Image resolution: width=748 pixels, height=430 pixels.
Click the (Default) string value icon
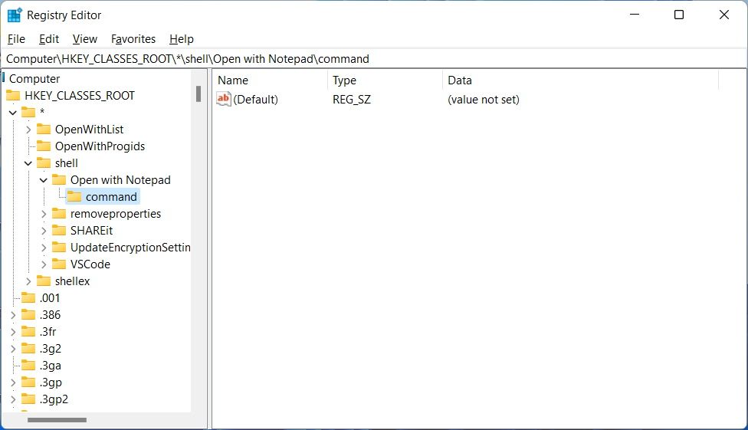point(224,99)
